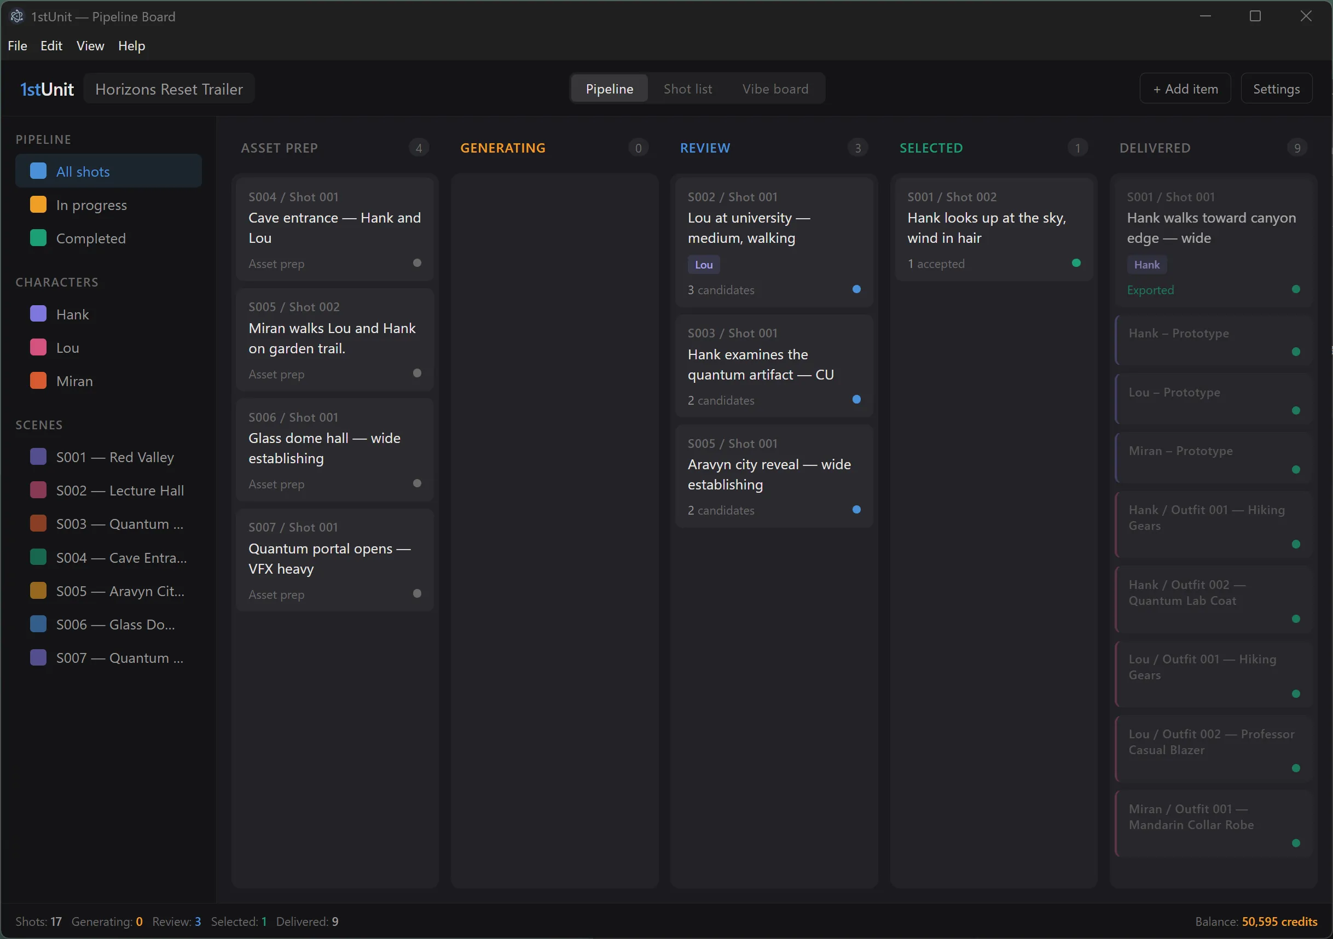The image size is (1333, 939).
Task: Open card Cave entrance — Hank and Lou
Action: pyautogui.click(x=335, y=229)
